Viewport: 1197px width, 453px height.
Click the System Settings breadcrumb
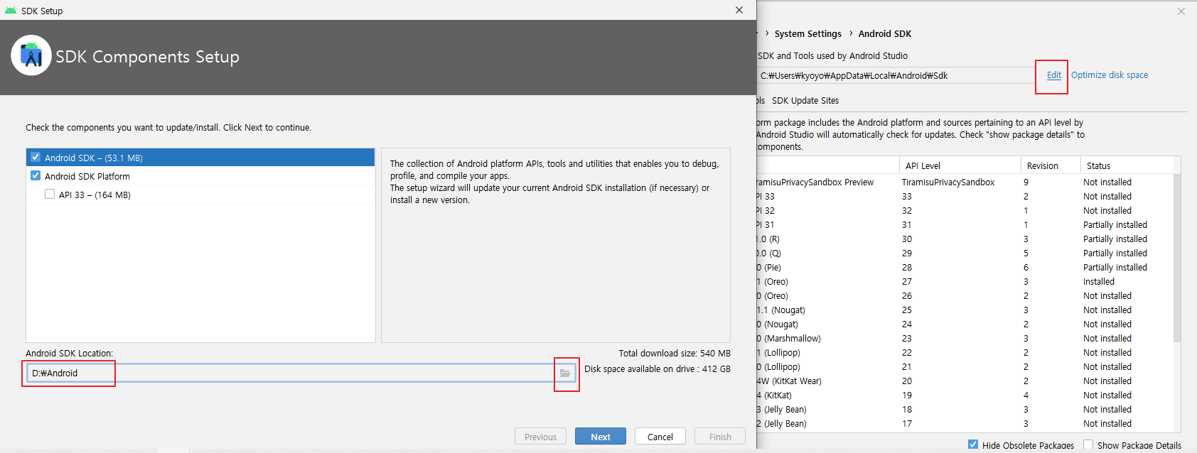[x=808, y=34]
